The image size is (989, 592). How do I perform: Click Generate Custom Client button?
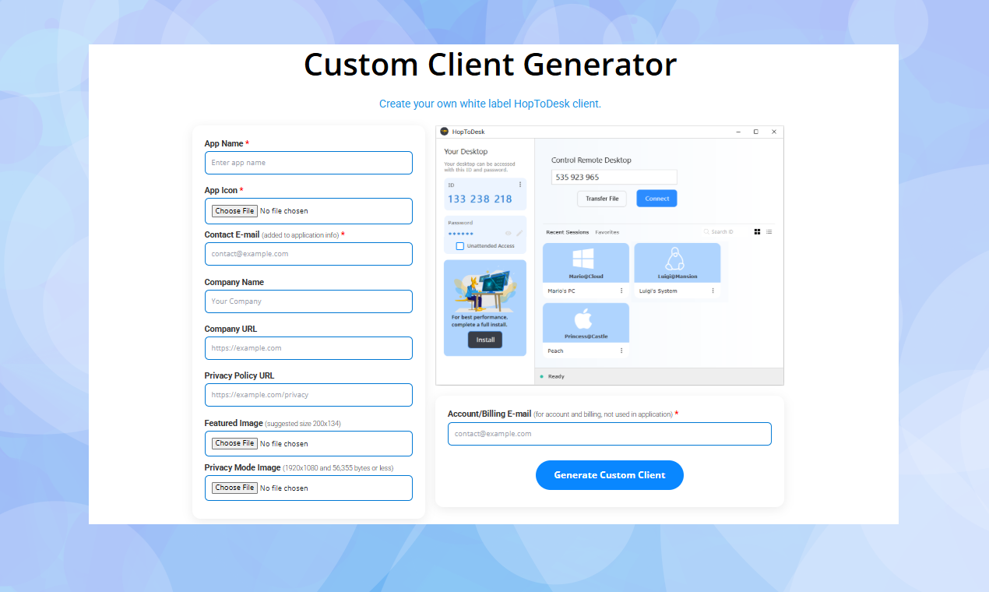point(610,475)
